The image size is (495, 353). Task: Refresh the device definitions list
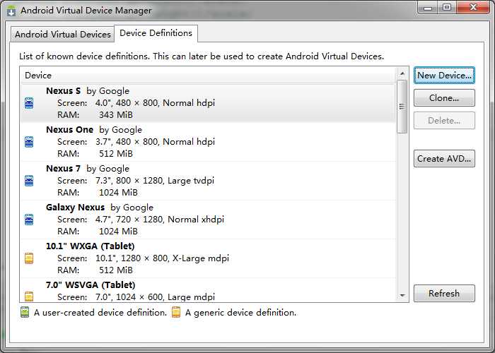[x=444, y=294]
